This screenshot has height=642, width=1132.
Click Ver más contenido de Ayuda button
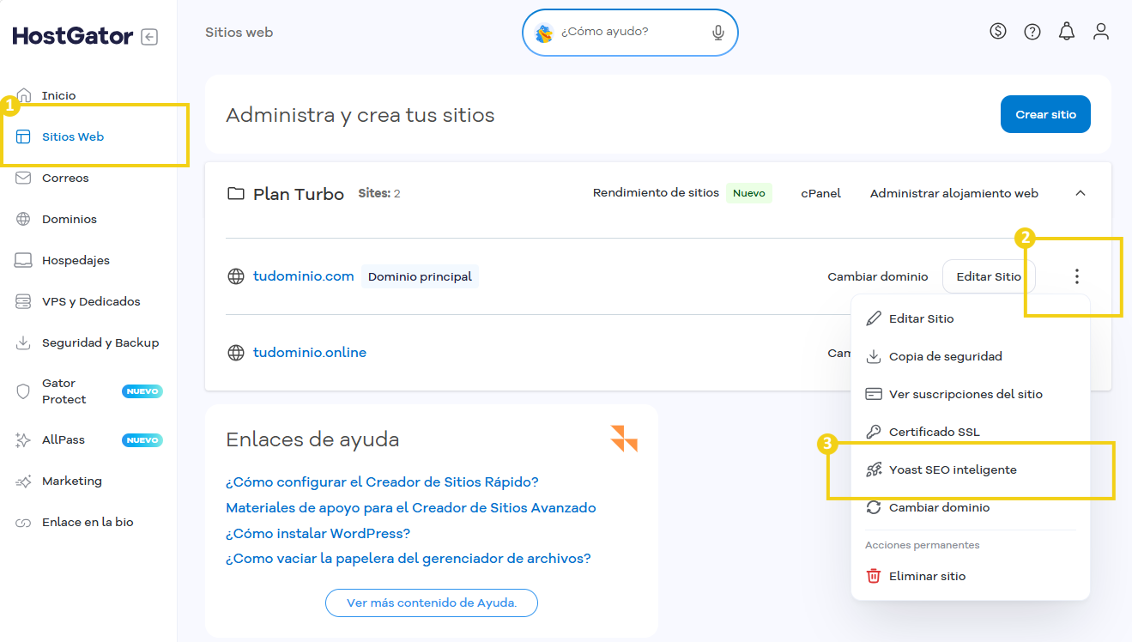tap(432, 603)
